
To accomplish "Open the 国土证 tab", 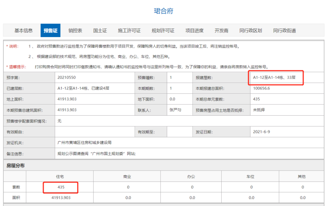I will (100, 30).
